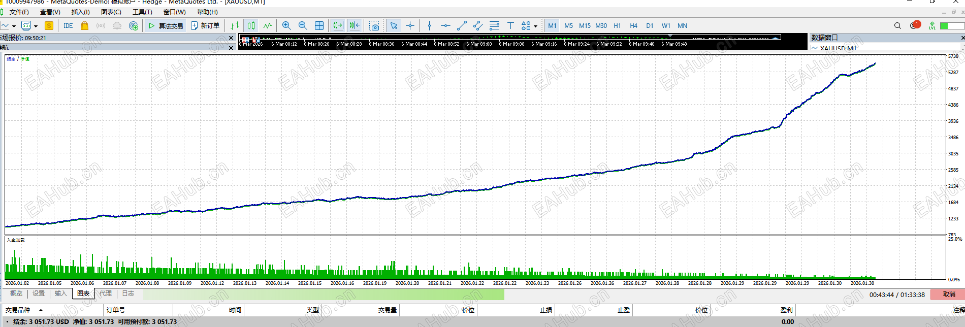Click the dollar Market Watch icon
Viewport: 965px width, 327px height.
(49, 25)
